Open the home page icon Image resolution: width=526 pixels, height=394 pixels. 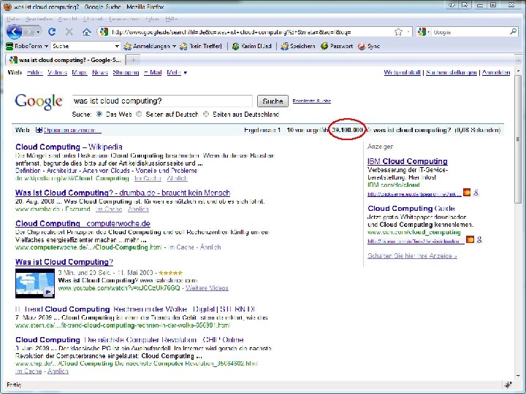click(86, 32)
